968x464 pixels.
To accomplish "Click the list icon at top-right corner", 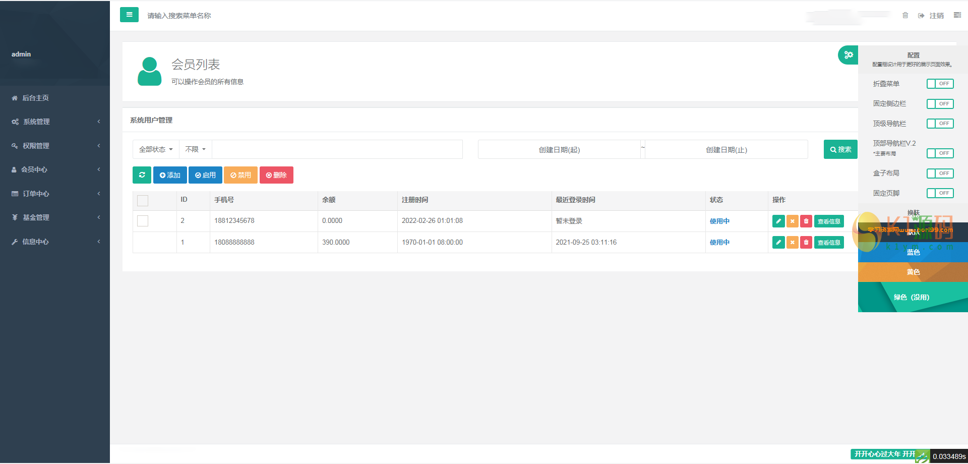I will click(957, 16).
